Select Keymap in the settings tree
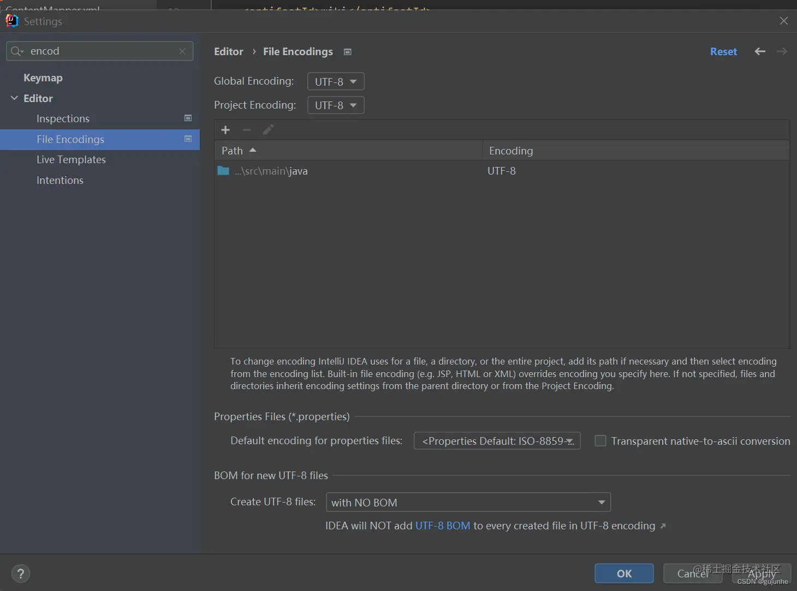The height and width of the screenshot is (591, 797). pos(43,77)
